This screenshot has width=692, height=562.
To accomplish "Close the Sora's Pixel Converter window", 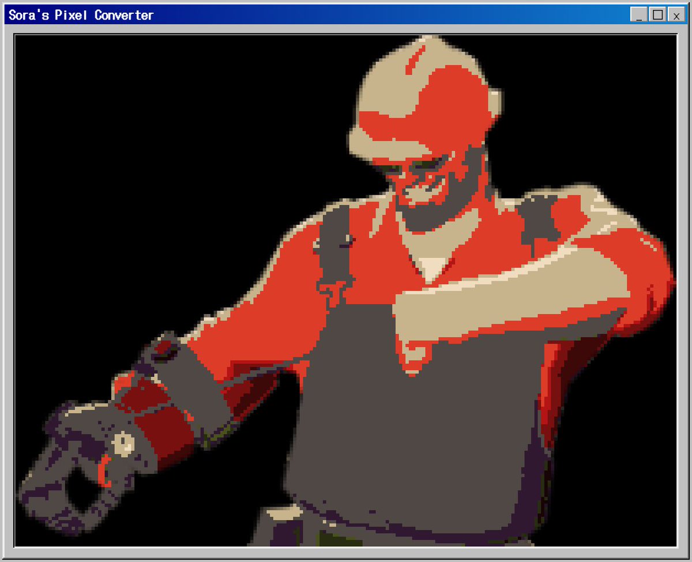I will (676, 15).
